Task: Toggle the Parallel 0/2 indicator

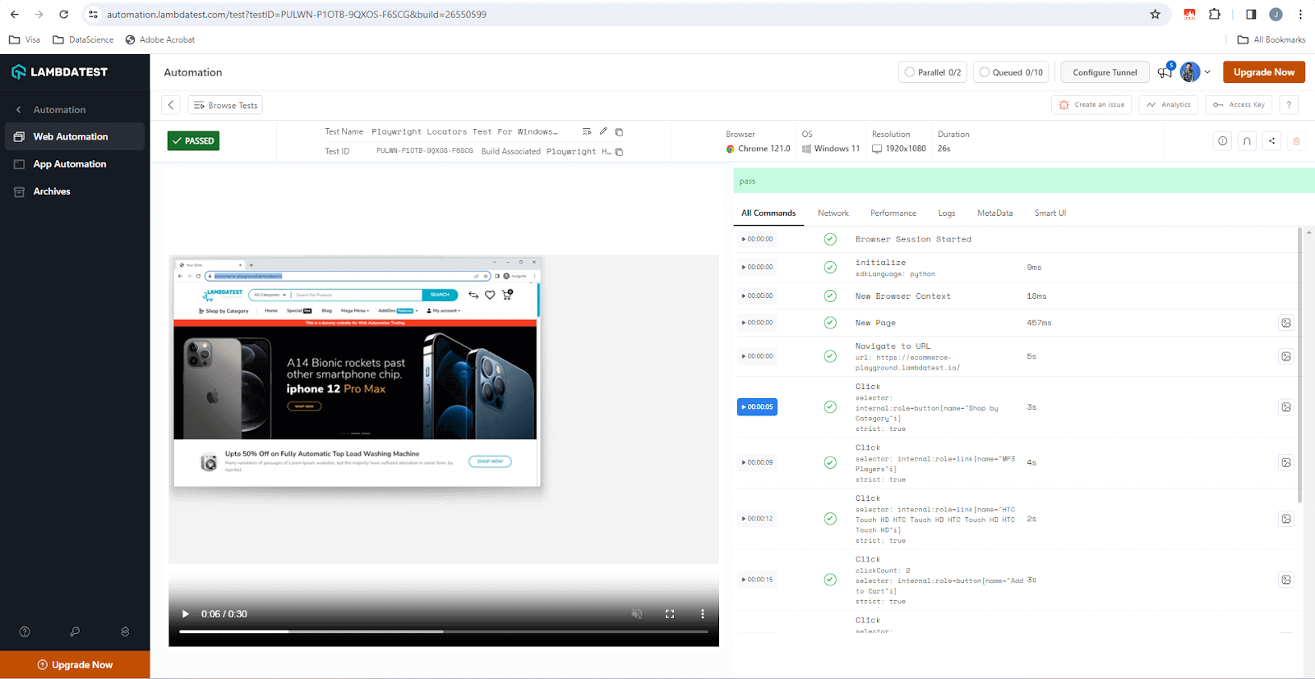Action: pos(932,72)
